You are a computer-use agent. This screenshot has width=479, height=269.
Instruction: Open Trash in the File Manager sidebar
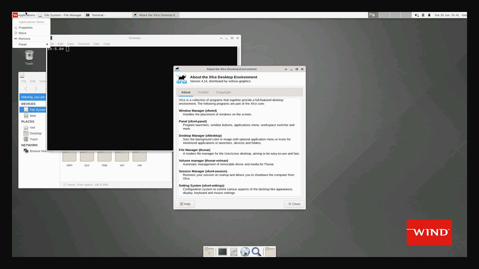pyautogui.click(x=33, y=139)
